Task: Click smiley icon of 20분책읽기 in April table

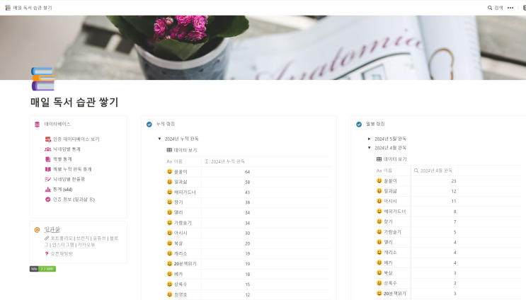Action: tap(379, 294)
